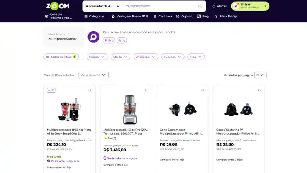Open the Alertas bell notifications
This screenshot has height=173, width=307.
click(x=219, y=6)
